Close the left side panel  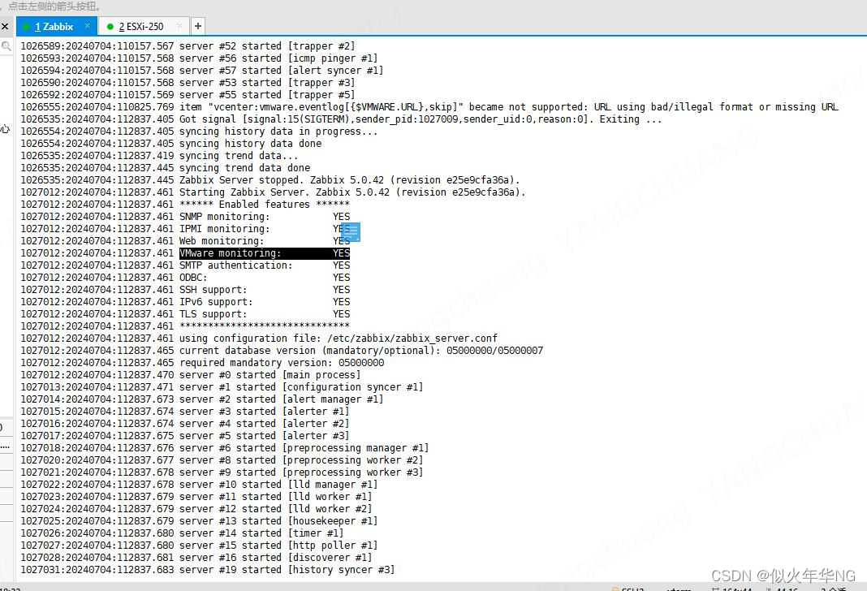tap(5, 27)
